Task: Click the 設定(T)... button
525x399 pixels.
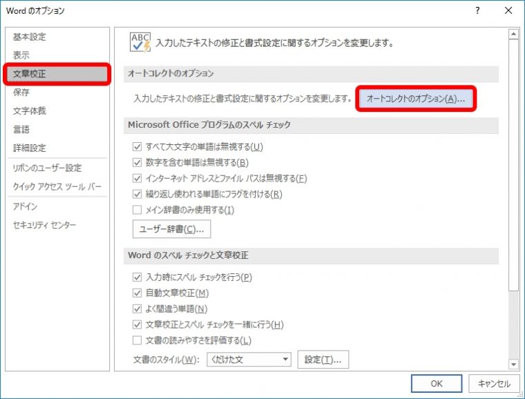Action: click(323, 360)
